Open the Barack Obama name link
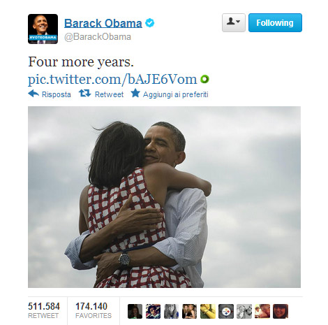328x325 pixels. (103, 23)
